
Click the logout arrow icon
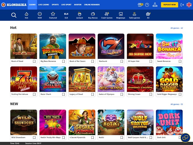[182, 5]
